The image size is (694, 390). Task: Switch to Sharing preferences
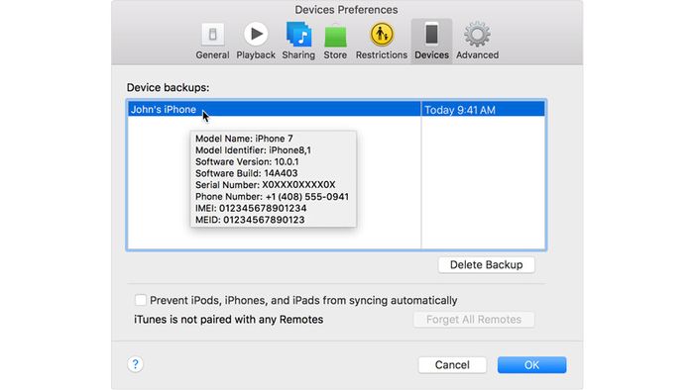coord(298,41)
